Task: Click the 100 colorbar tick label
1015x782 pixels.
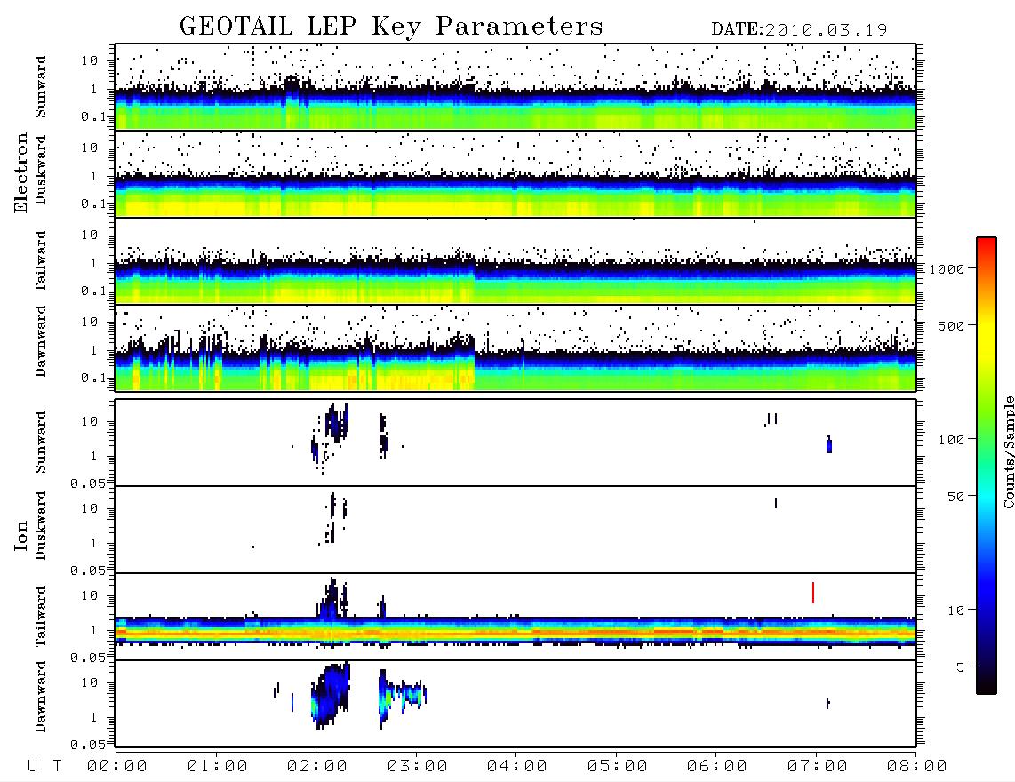Action: tap(952, 440)
